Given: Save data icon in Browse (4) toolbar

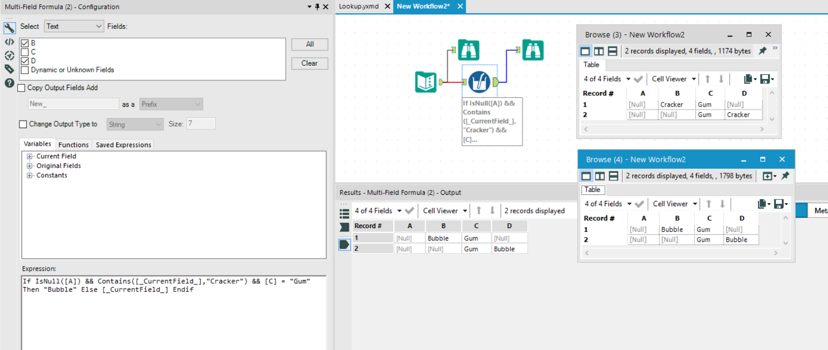Looking at the screenshot, I should (x=778, y=204).
